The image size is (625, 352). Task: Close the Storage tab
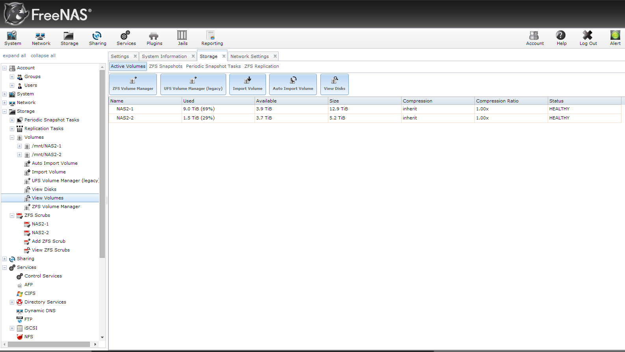[x=224, y=56]
